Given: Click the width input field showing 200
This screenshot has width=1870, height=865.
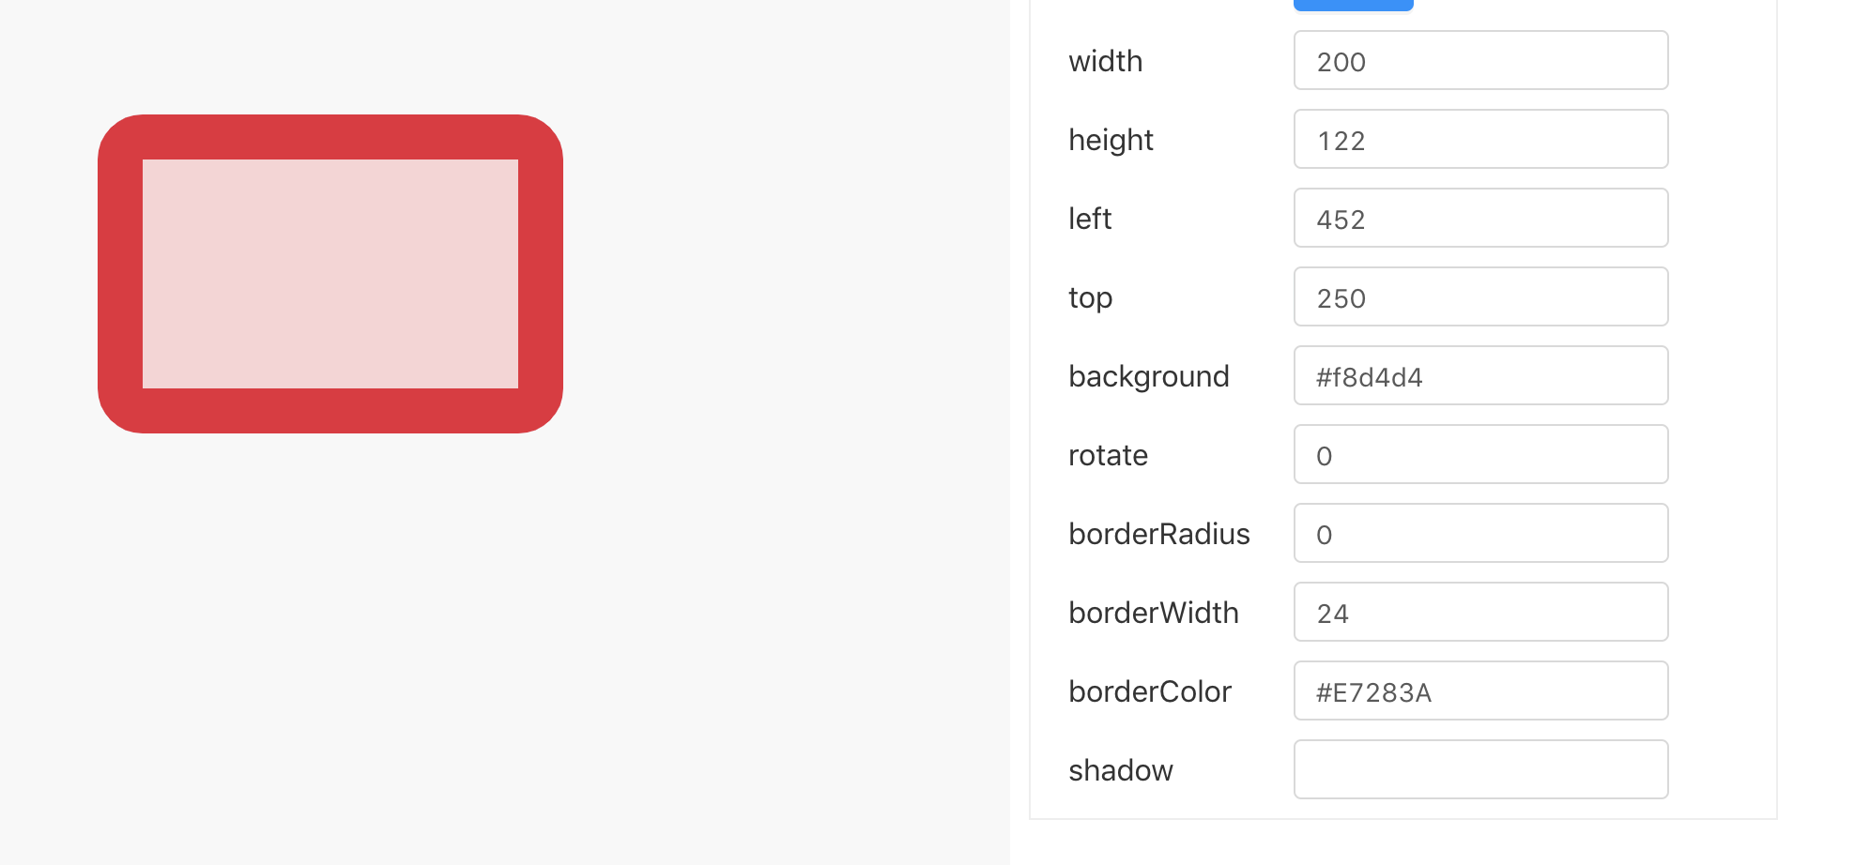Looking at the screenshot, I should [1480, 61].
